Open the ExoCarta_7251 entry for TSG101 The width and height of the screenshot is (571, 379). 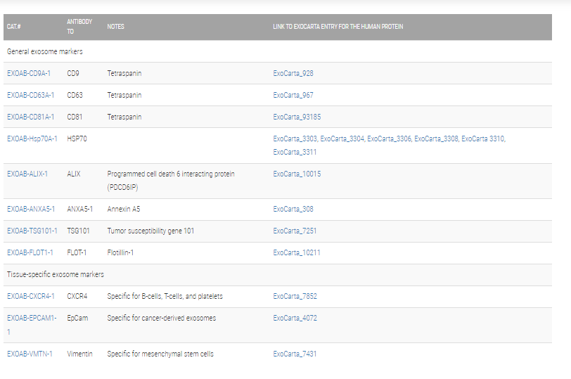click(295, 231)
